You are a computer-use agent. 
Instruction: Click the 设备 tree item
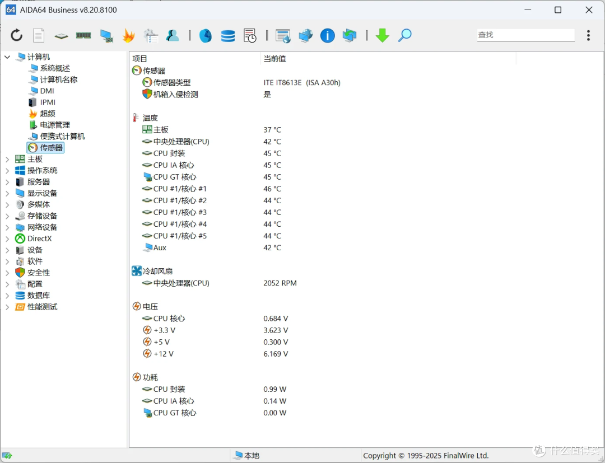35,250
